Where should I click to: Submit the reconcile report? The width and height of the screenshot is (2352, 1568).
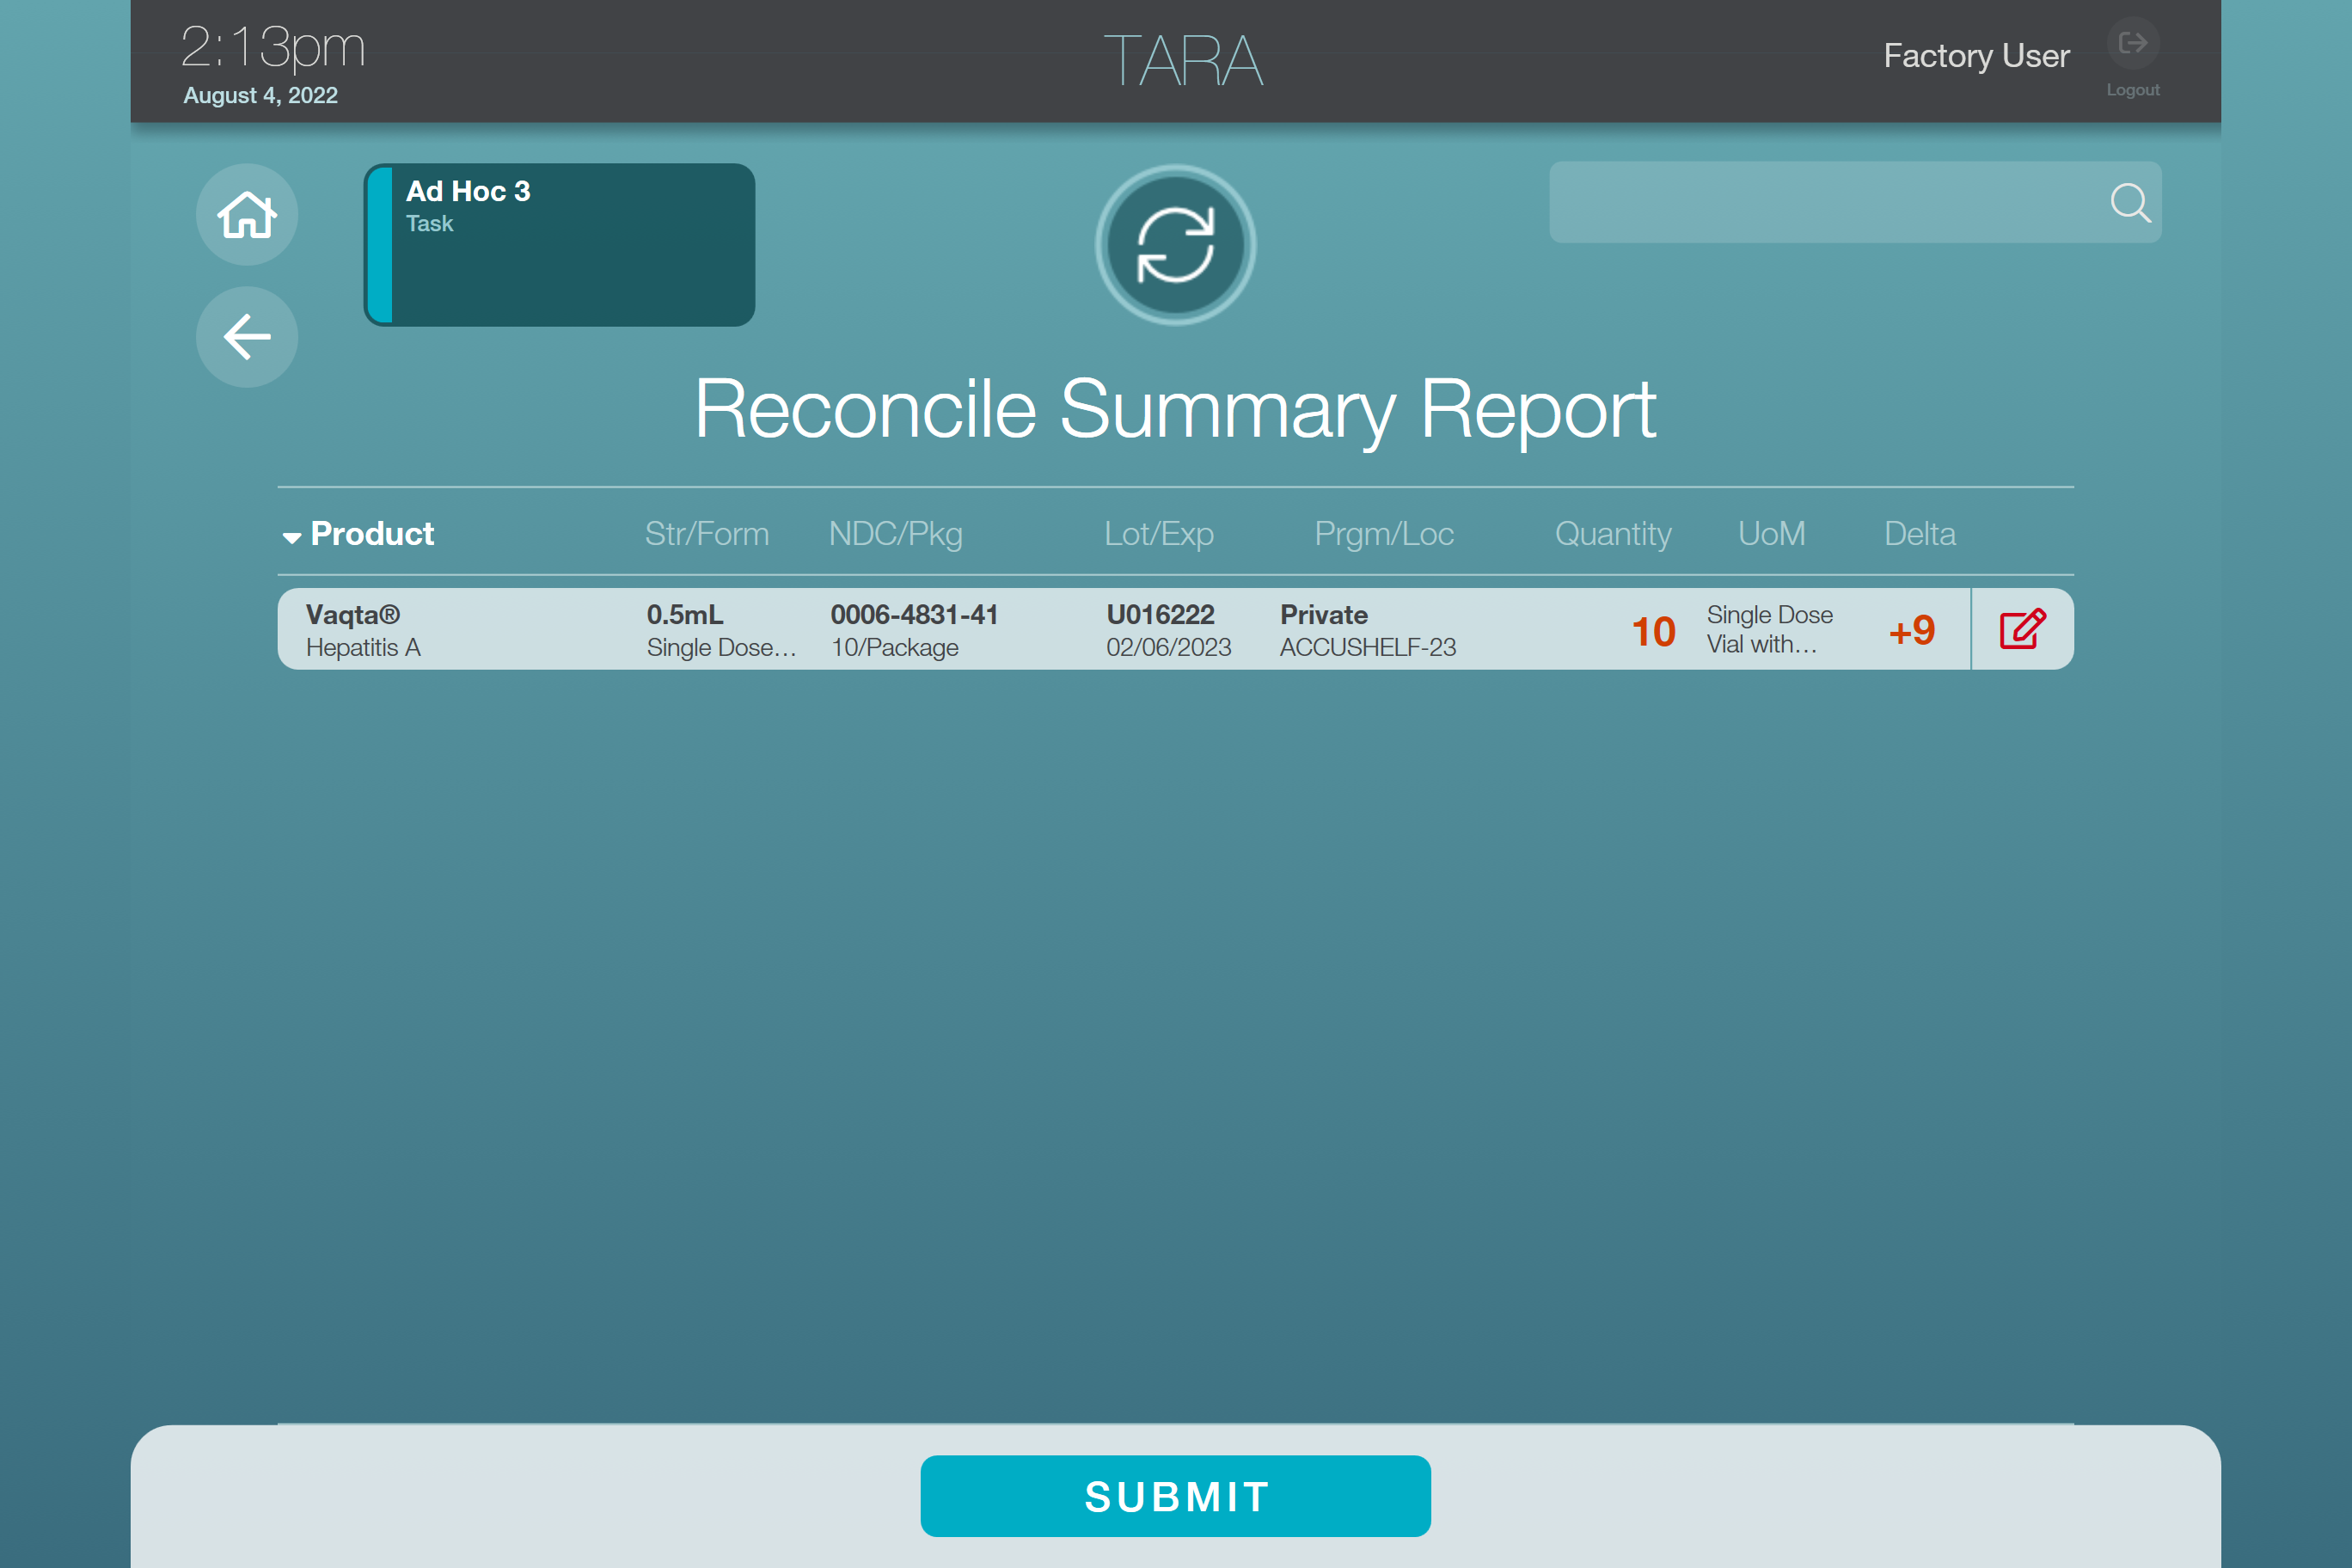[1175, 1496]
